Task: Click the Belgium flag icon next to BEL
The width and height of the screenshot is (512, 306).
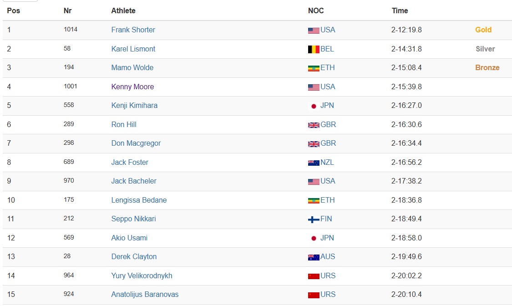Action: 314,49
